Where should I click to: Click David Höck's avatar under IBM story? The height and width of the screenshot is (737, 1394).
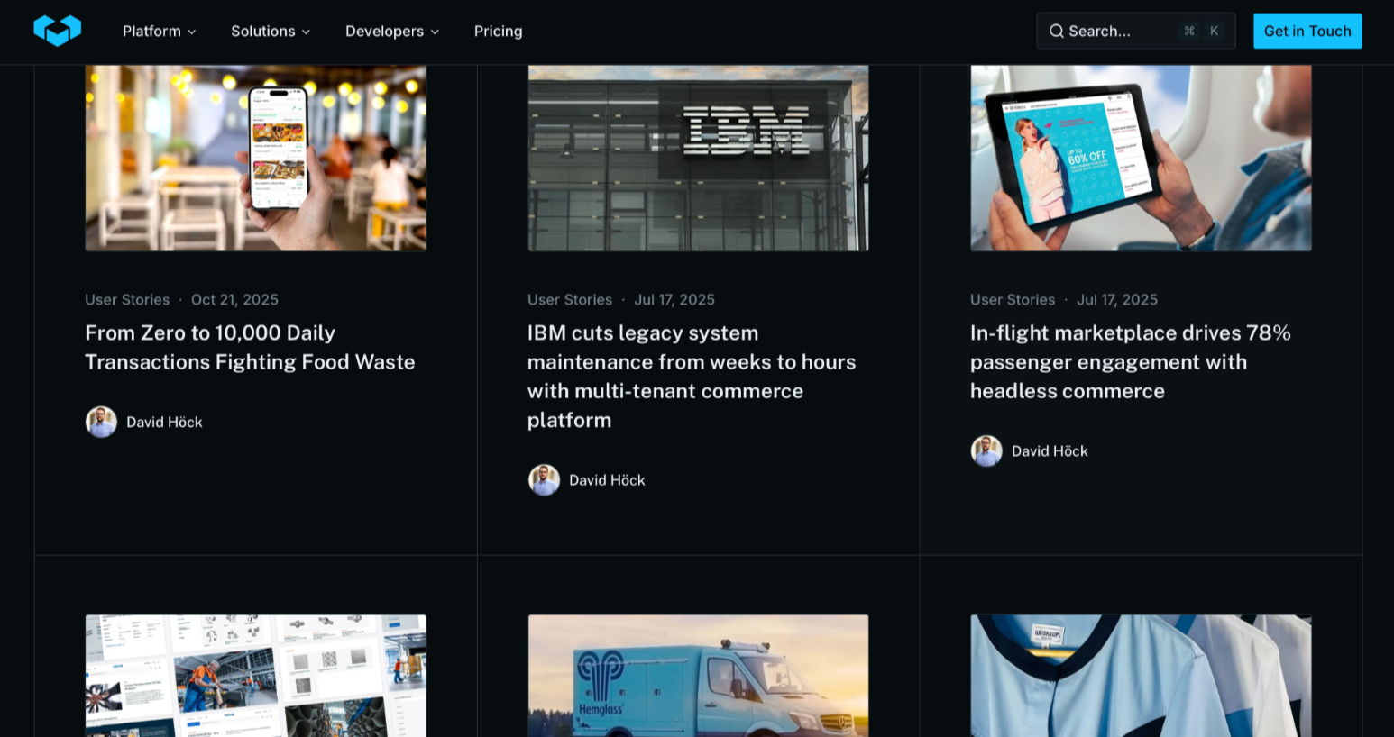point(544,480)
